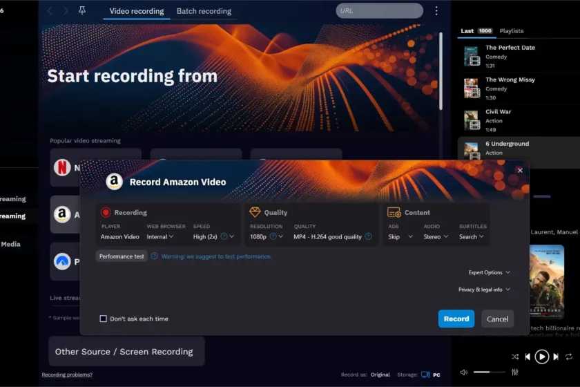This screenshot has height=387, width=580.
Task: Open Other Source / Screen Recording
Action: (126, 351)
